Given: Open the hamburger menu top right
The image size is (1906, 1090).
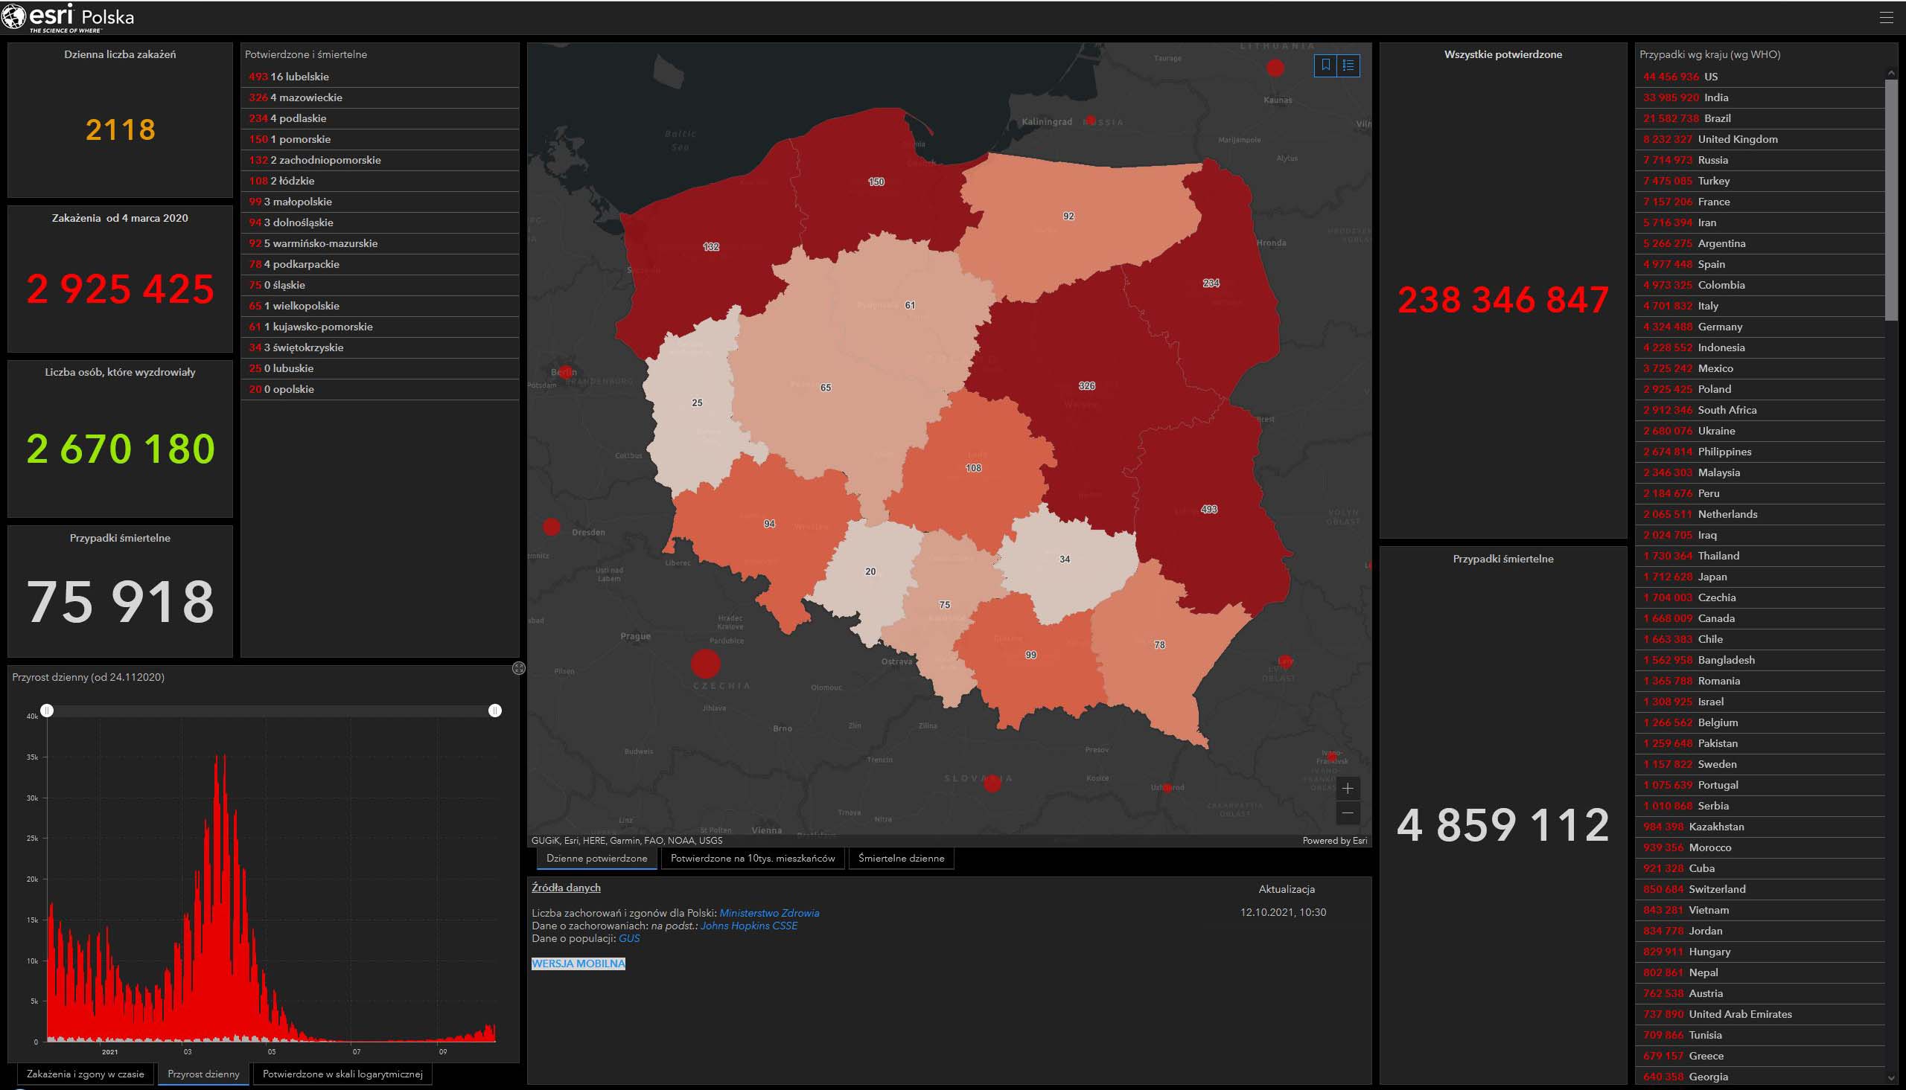Looking at the screenshot, I should (1886, 18).
